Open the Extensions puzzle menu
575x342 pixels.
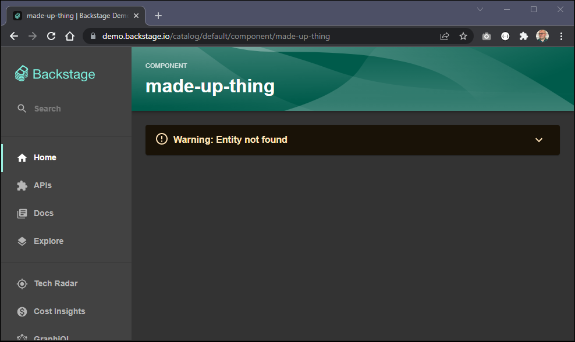524,36
